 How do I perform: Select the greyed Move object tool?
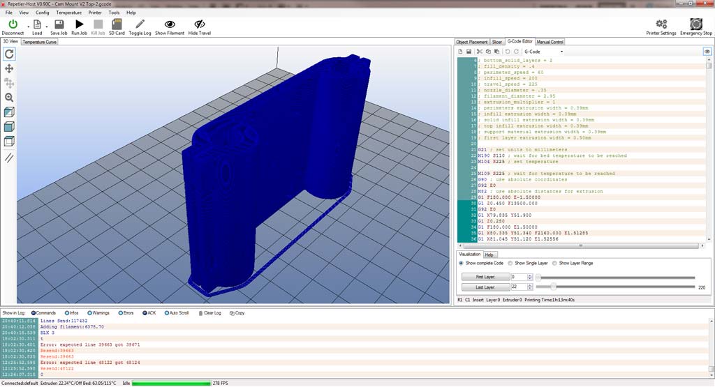click(9, 83)
